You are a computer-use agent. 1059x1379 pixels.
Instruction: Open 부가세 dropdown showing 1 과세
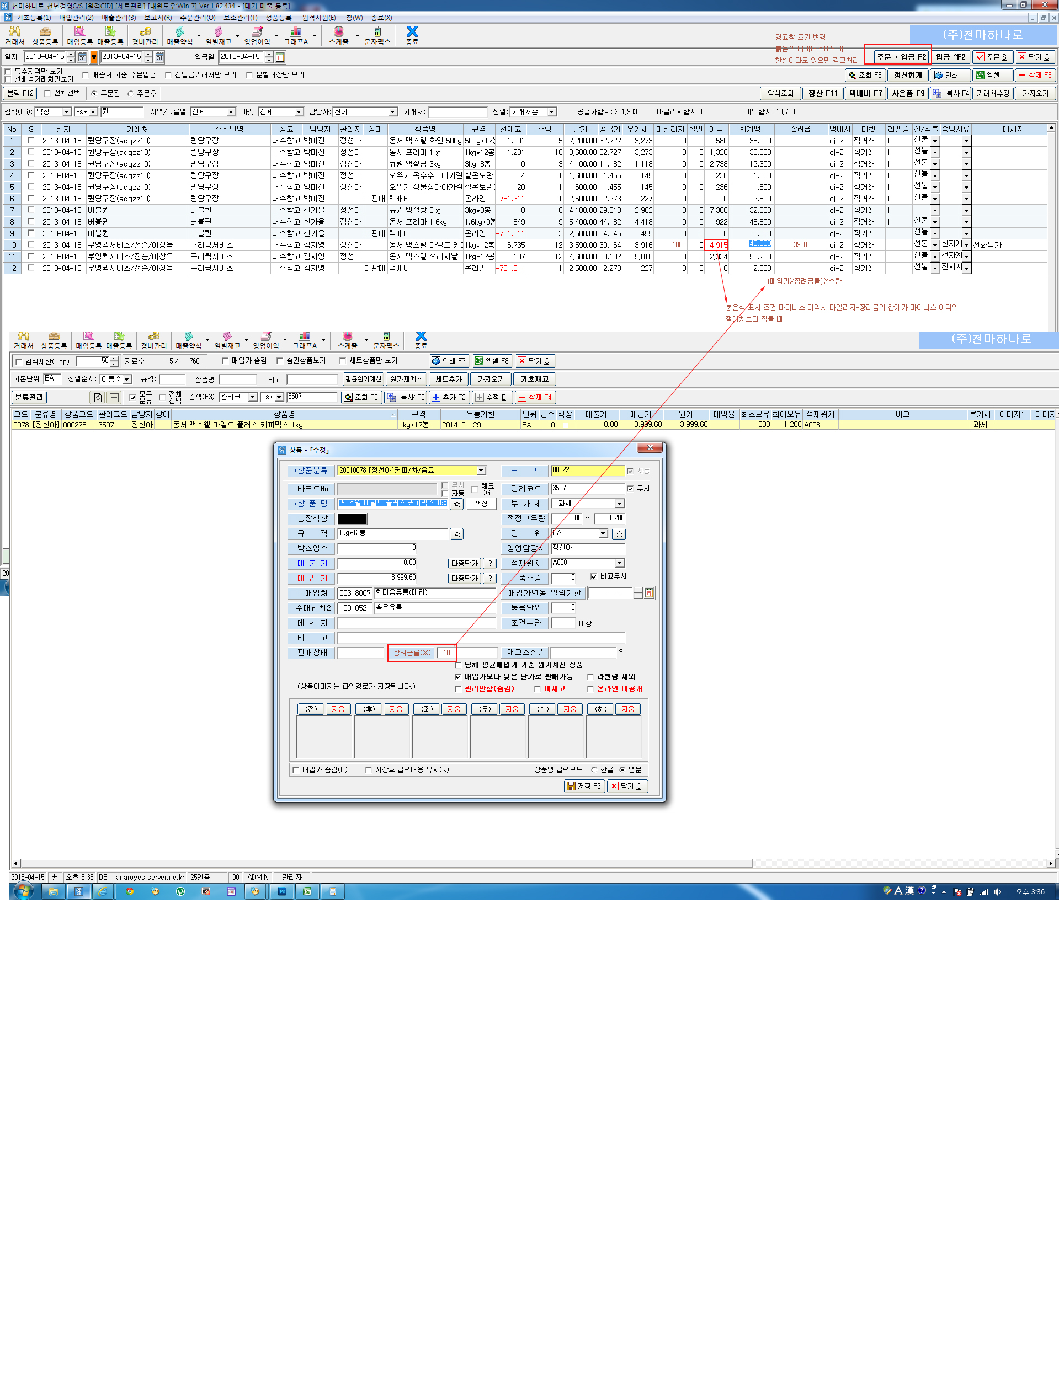click(x=619, y=504)
